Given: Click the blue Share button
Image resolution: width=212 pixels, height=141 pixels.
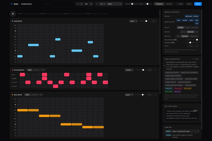Looking at the screenshot, I should 198,4.
